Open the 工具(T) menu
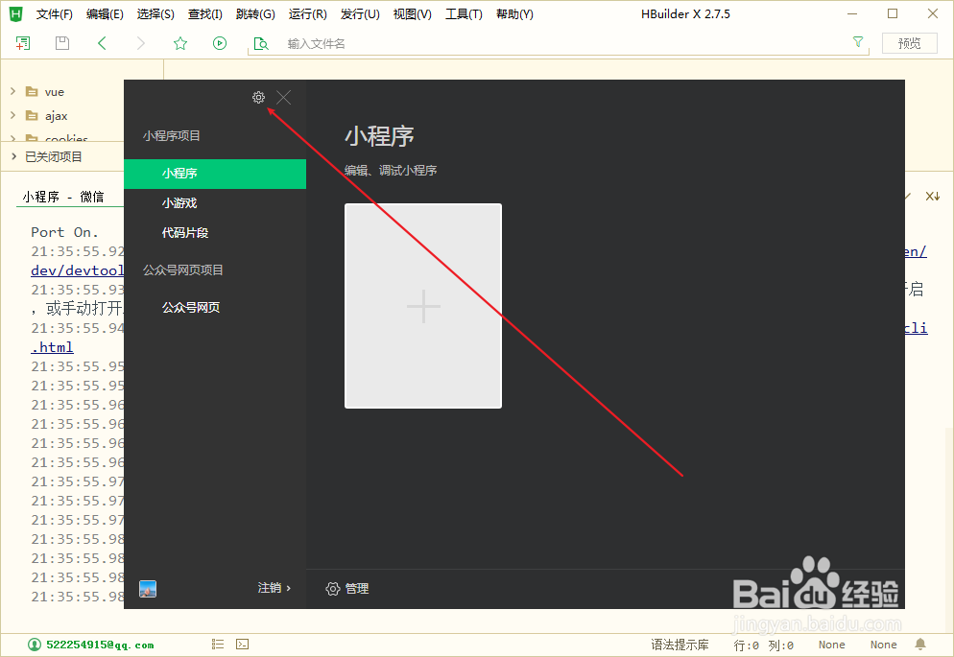This screenshot has height=657, width=954. (x=464, y=14)
